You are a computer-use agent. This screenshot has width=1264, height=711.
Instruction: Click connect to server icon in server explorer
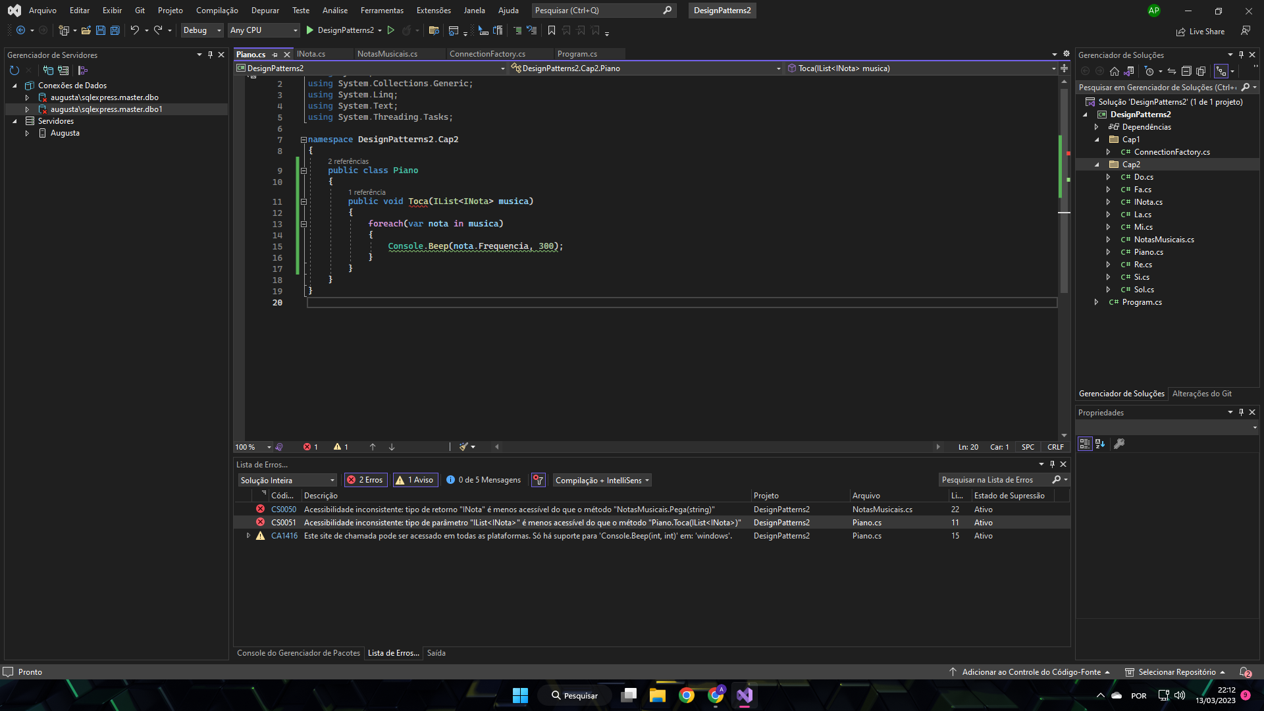pos(63,70)
